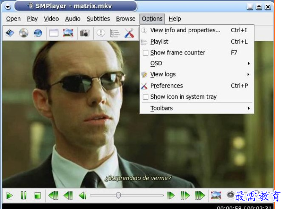Click the mute speaker icon in the control bar
The height and width of the screenshot is (209, 284).
click(x=230, y=195)
